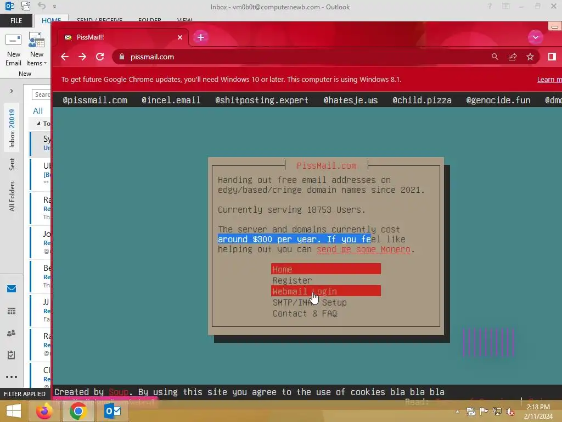Image resolution: width=562 pixels, height=422 pixels.
Task: Click the network tray icon
Action: (x=497, y=412)
